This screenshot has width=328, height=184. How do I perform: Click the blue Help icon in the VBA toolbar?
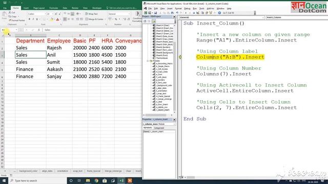pyautogui.click(x=219, y=13)
